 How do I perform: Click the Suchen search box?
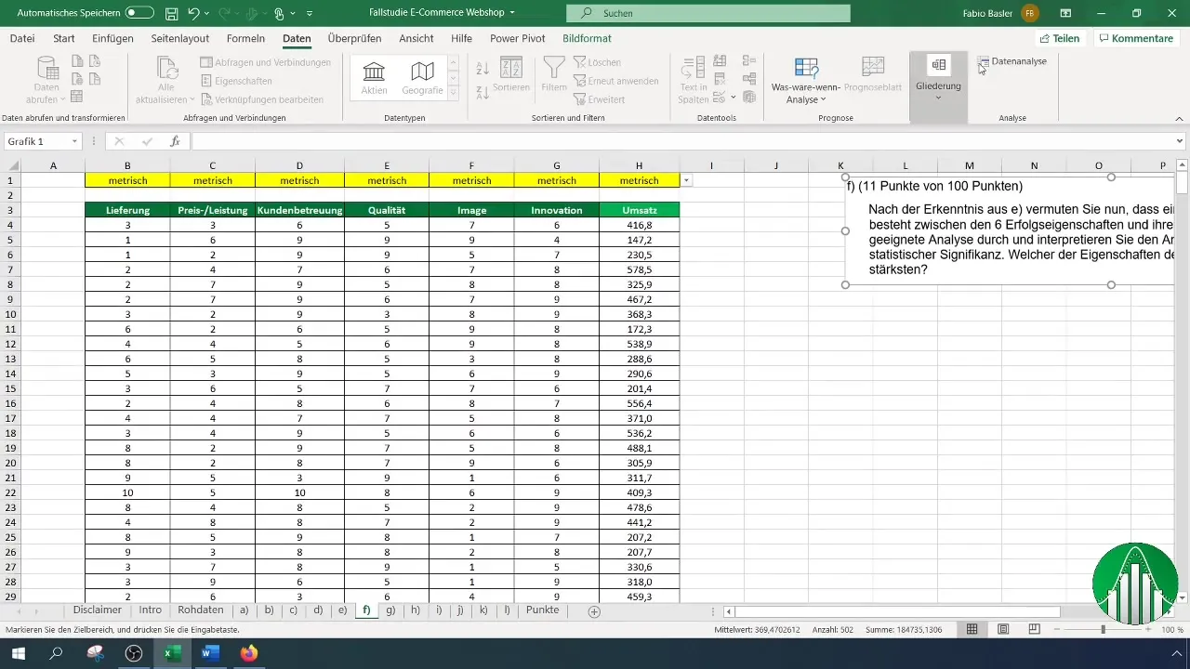coord(708,14)
